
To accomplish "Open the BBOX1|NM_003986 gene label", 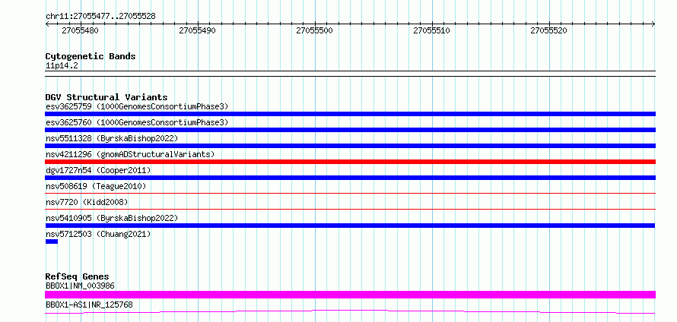I will point(81,286).
